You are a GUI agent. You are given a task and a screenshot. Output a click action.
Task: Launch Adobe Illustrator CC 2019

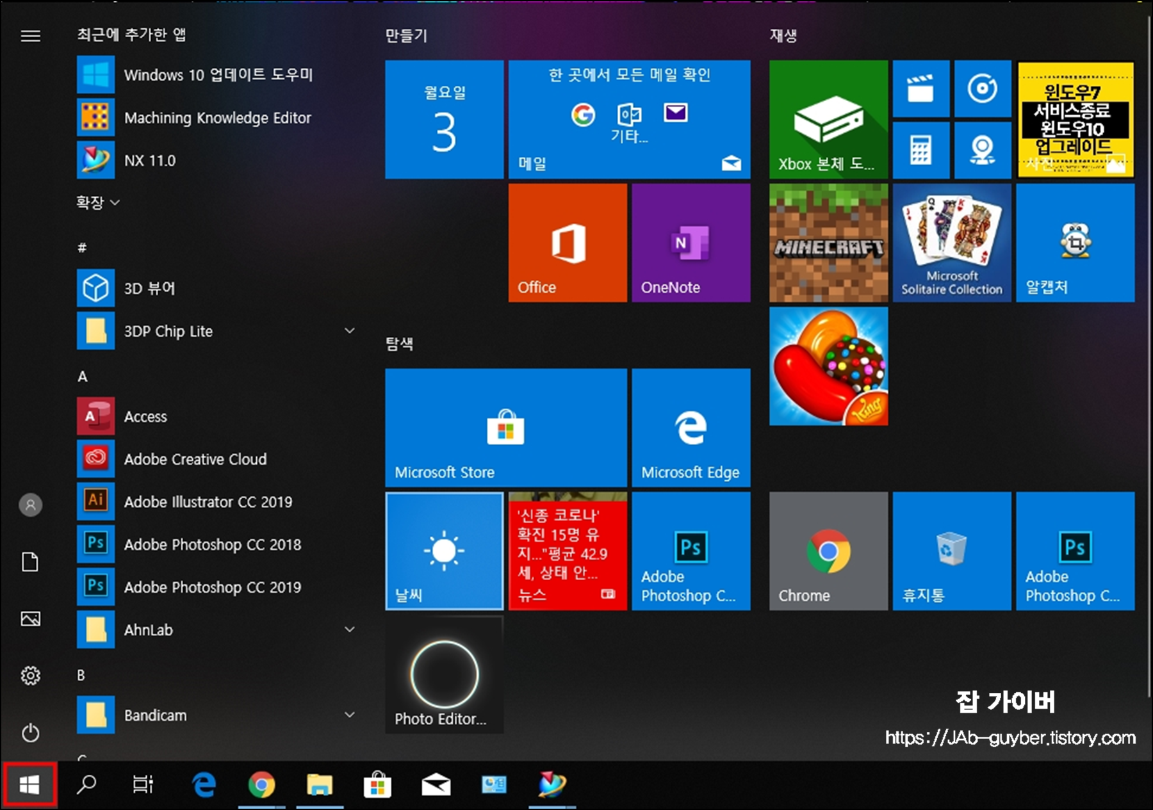218,501
